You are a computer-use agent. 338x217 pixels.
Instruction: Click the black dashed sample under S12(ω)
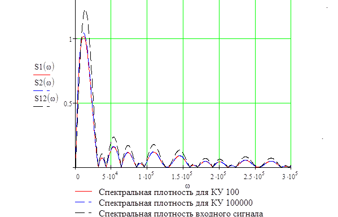tap(42, 106)
